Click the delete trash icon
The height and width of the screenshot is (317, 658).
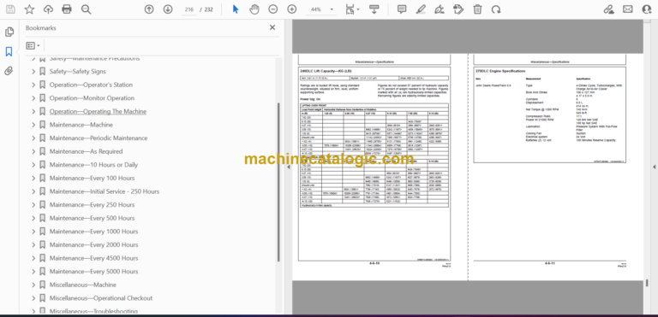[x=477, y=9]
